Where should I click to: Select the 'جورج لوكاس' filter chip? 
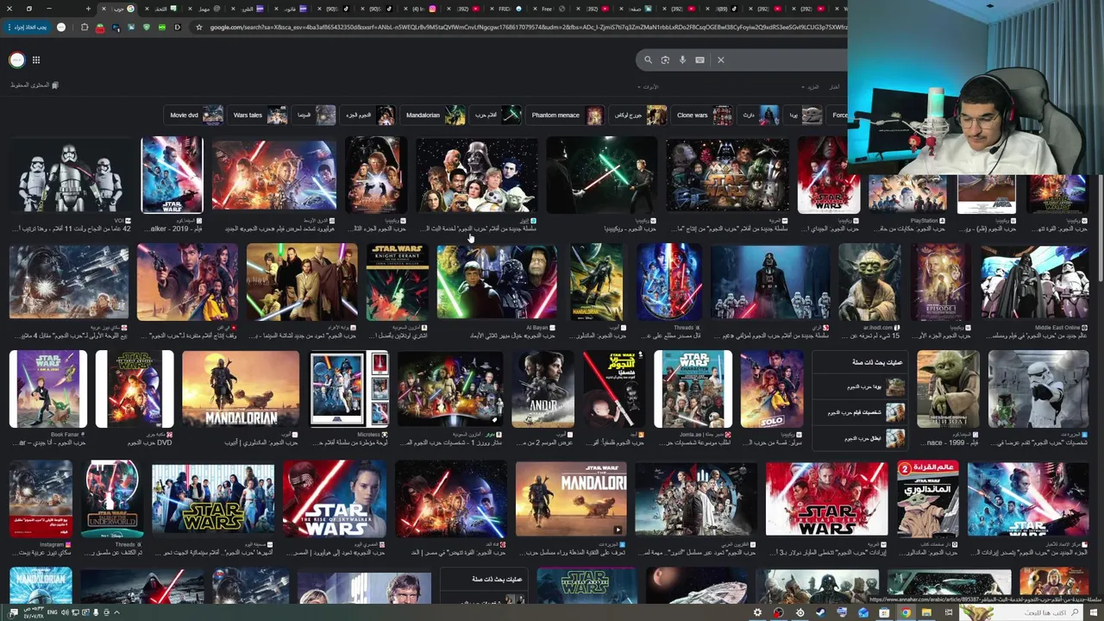(639, 115)
